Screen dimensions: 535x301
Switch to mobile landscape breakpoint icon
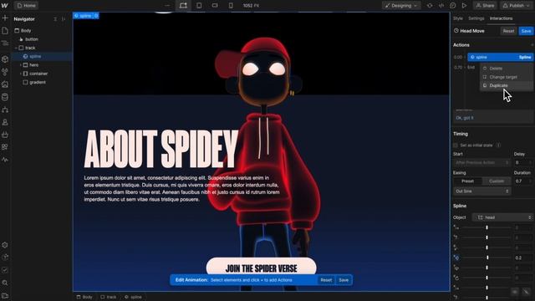[x=215, y=6]
